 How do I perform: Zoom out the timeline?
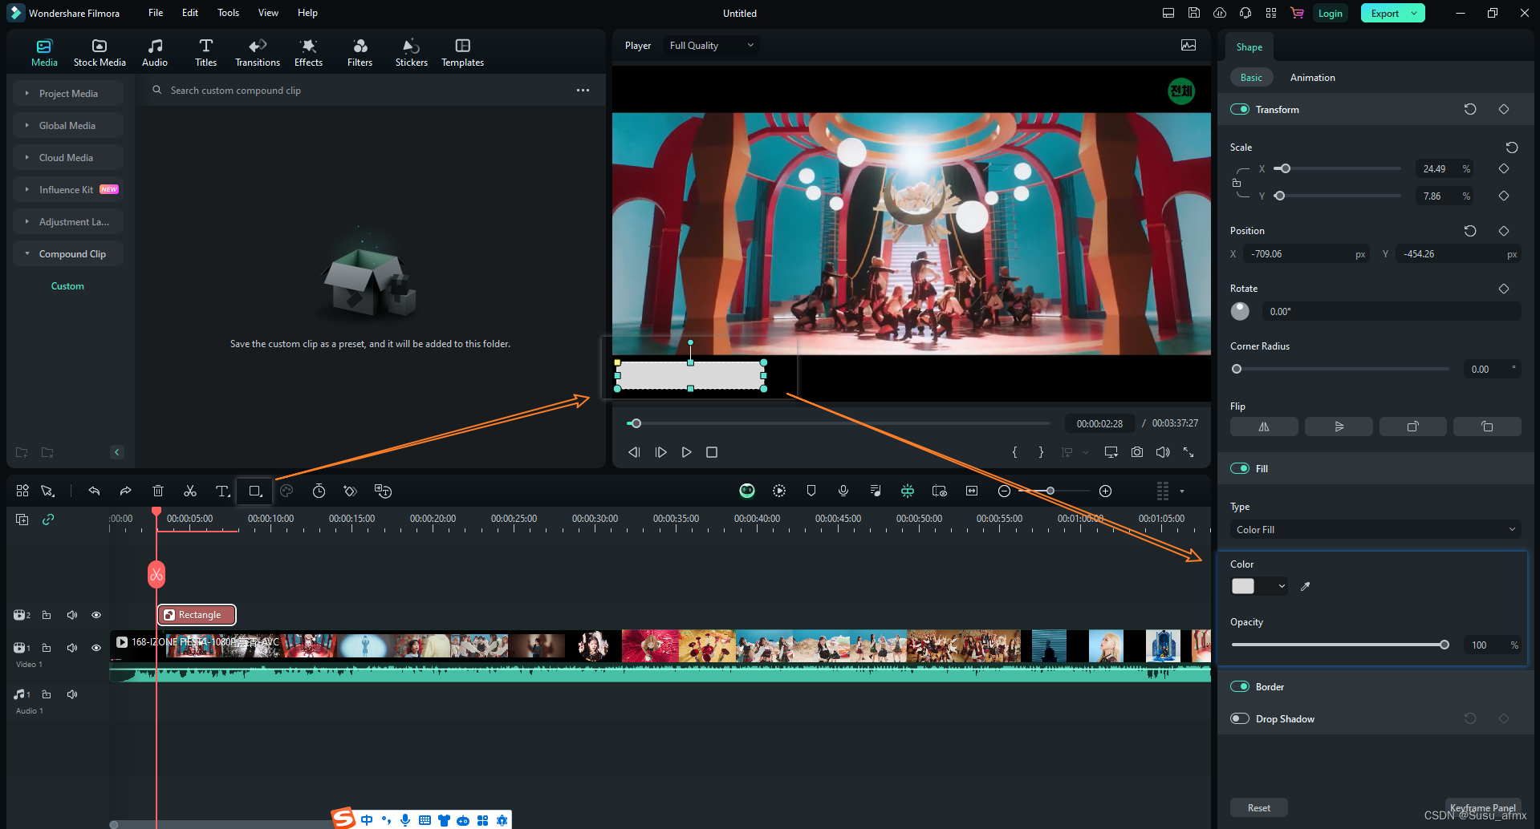pos(1004,491)
